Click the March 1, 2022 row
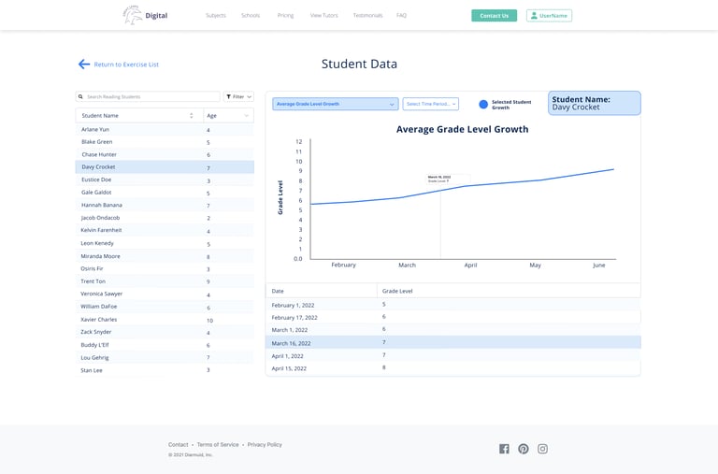Screen dimensions: 718x474 click(x=453, y=330)
